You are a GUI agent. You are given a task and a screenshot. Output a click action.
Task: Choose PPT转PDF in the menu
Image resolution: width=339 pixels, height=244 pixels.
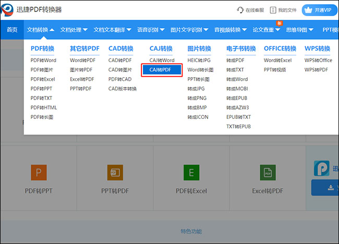coord(81,89)
